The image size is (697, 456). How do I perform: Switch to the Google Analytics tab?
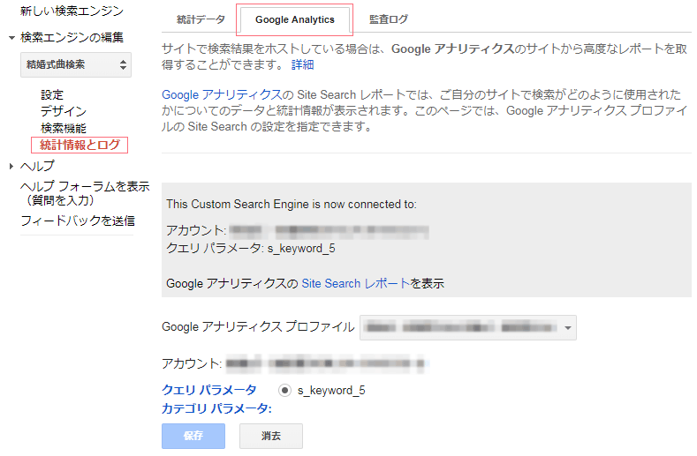(295, 19)
